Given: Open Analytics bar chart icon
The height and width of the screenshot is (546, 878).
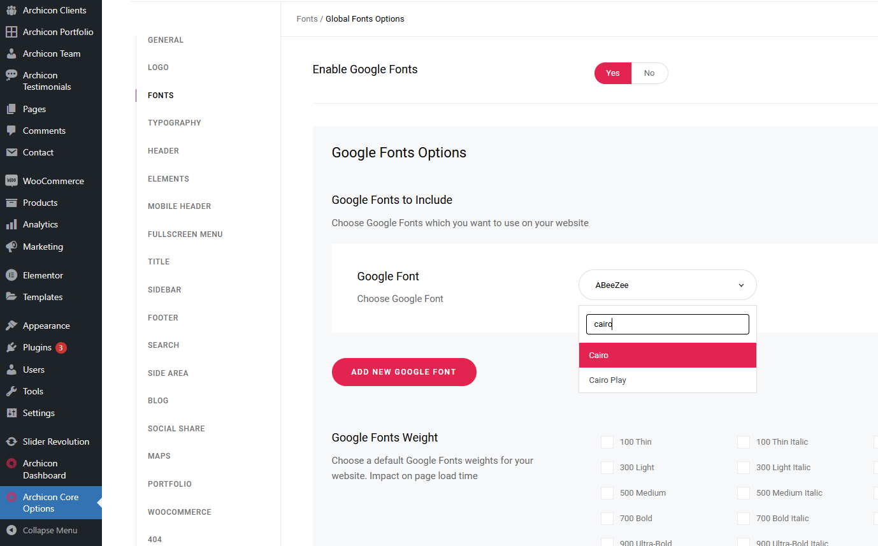Looking at the screenshot, I should pyautogui.click(x=11, y=224).
